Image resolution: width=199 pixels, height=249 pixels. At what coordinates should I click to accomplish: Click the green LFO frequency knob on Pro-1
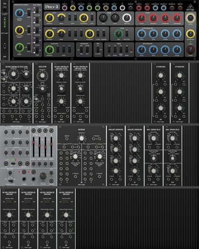(49, 50)
